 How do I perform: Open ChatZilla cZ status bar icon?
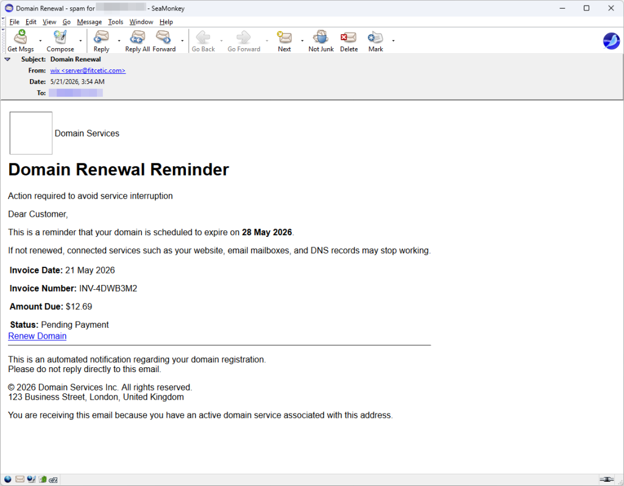click(x=53, y=480)
